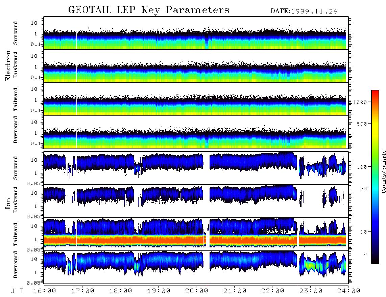386x297 pixels.
Task: Click the 17:00 time tick label
Action: click(x=83, y=291)
